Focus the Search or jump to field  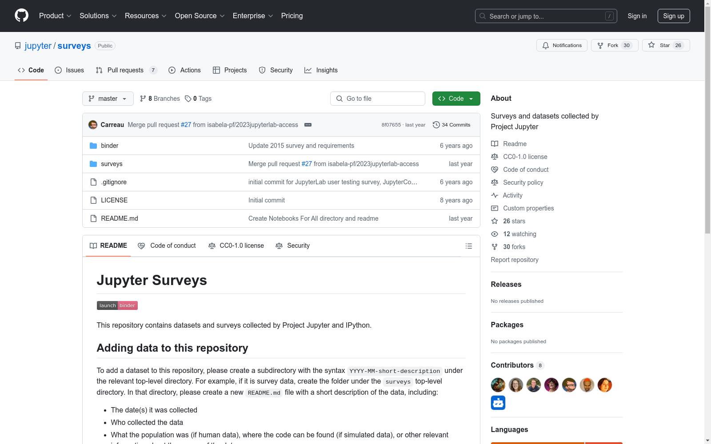pyautogui.click(x=546, y=16)
